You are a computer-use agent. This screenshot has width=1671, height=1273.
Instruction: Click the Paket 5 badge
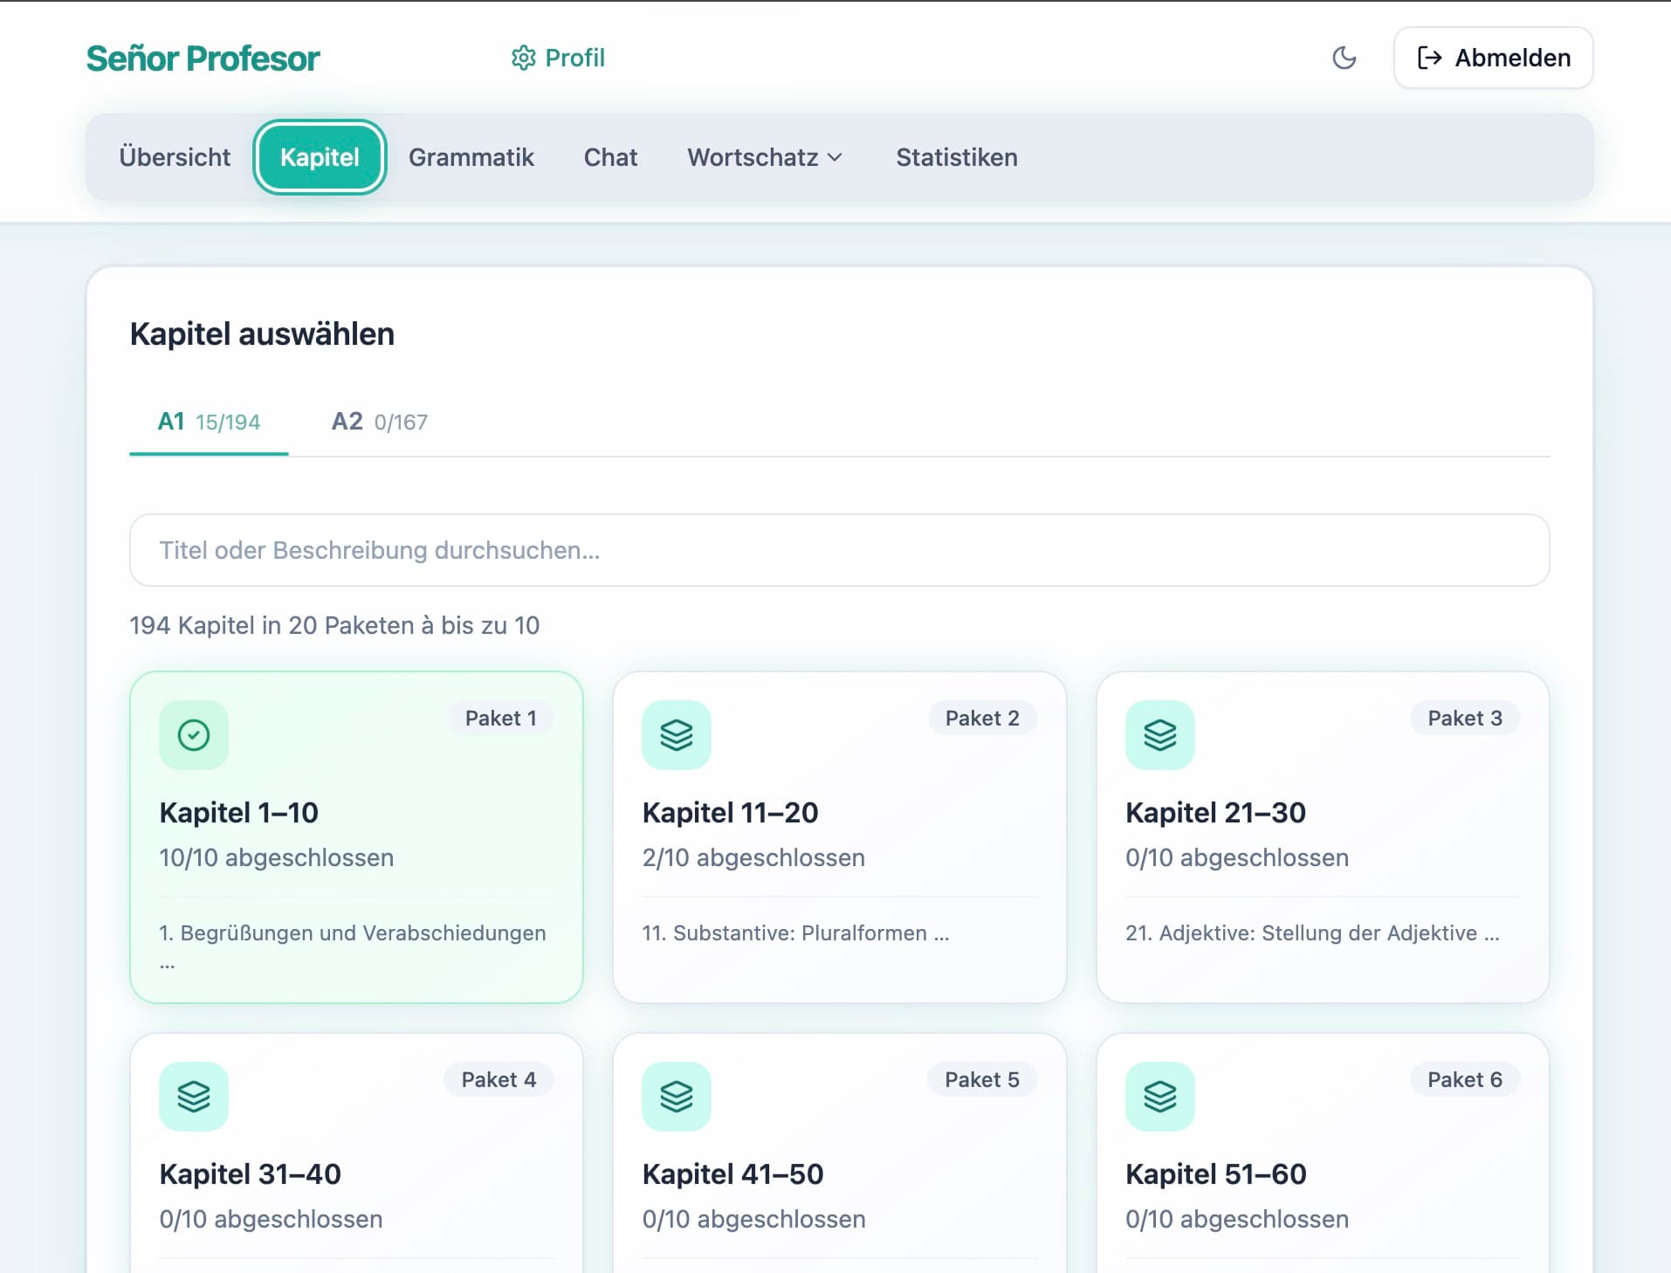[x=982, y=1079]
